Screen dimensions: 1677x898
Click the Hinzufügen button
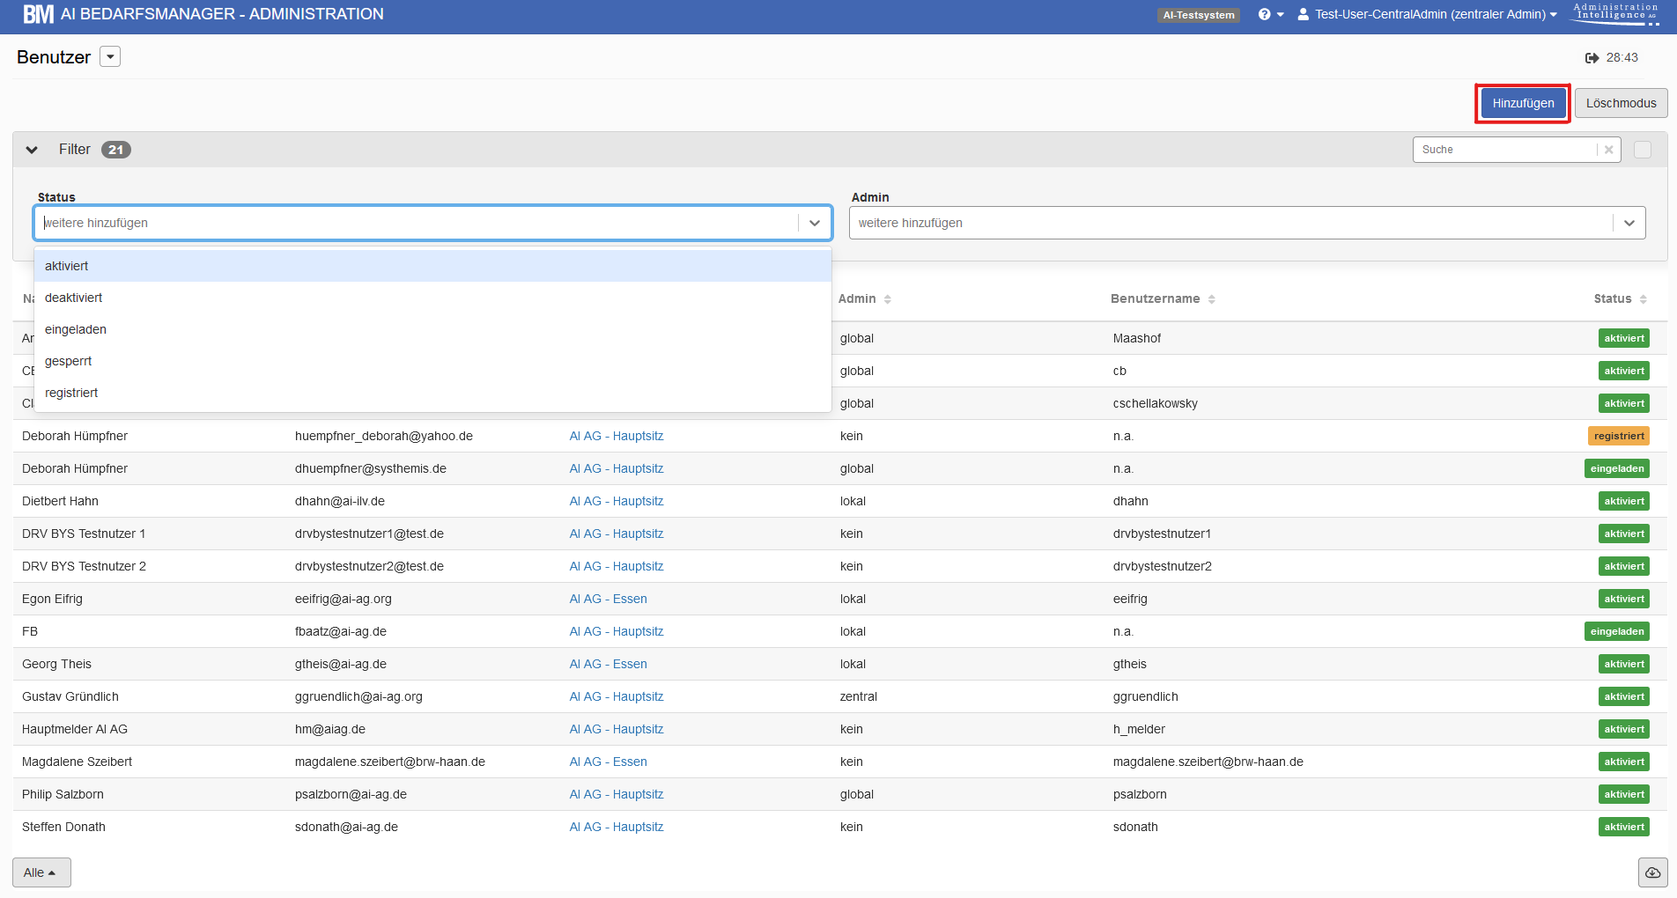click(1523, 103)
